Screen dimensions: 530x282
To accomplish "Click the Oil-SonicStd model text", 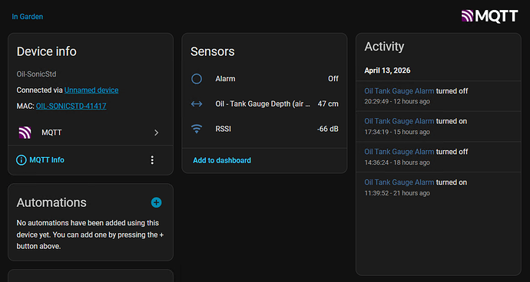I will tap(37, 74).
